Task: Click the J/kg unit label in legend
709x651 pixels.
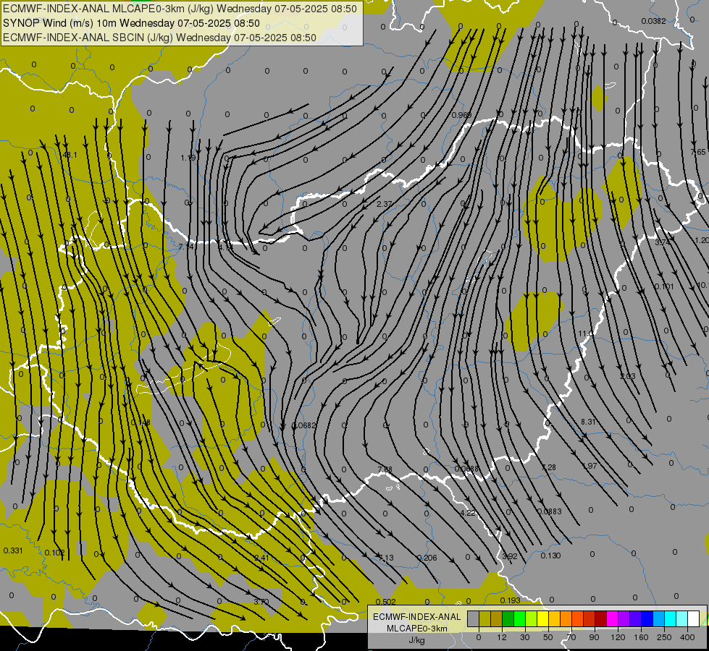Action: (x=417, y=640)
